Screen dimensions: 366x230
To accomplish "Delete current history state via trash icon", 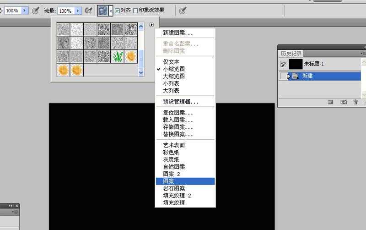I will 355,102.
